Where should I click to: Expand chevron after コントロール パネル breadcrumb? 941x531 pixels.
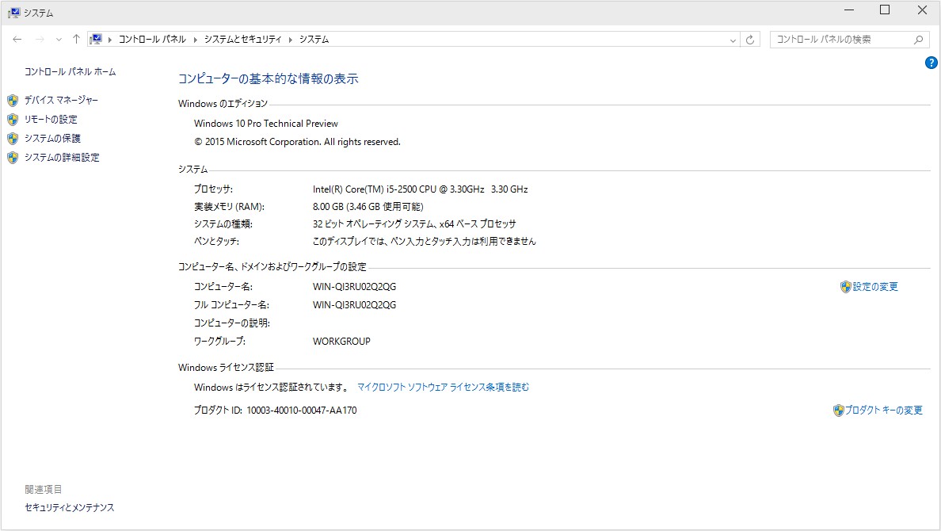pyautogui.click(x=195, y=40)
